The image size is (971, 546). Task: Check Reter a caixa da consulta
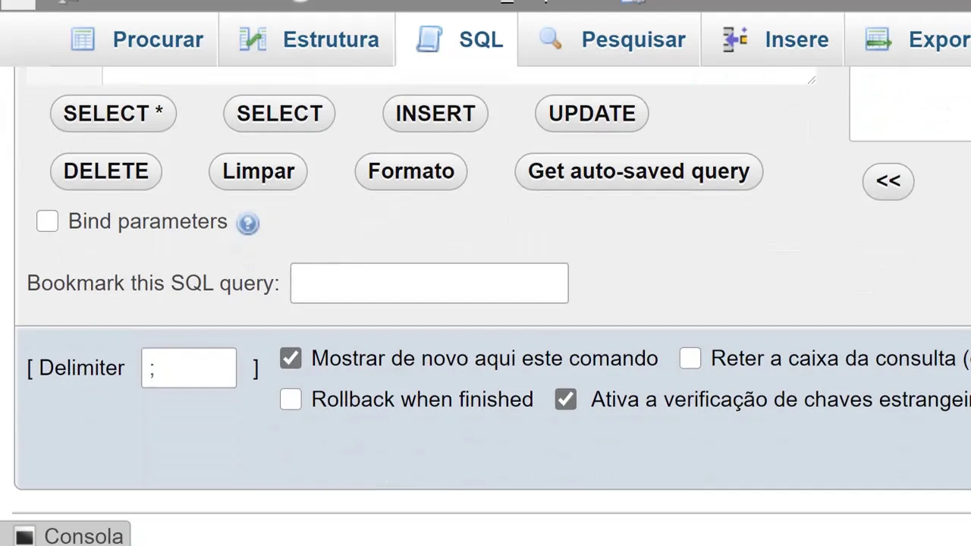coord(690,359)
